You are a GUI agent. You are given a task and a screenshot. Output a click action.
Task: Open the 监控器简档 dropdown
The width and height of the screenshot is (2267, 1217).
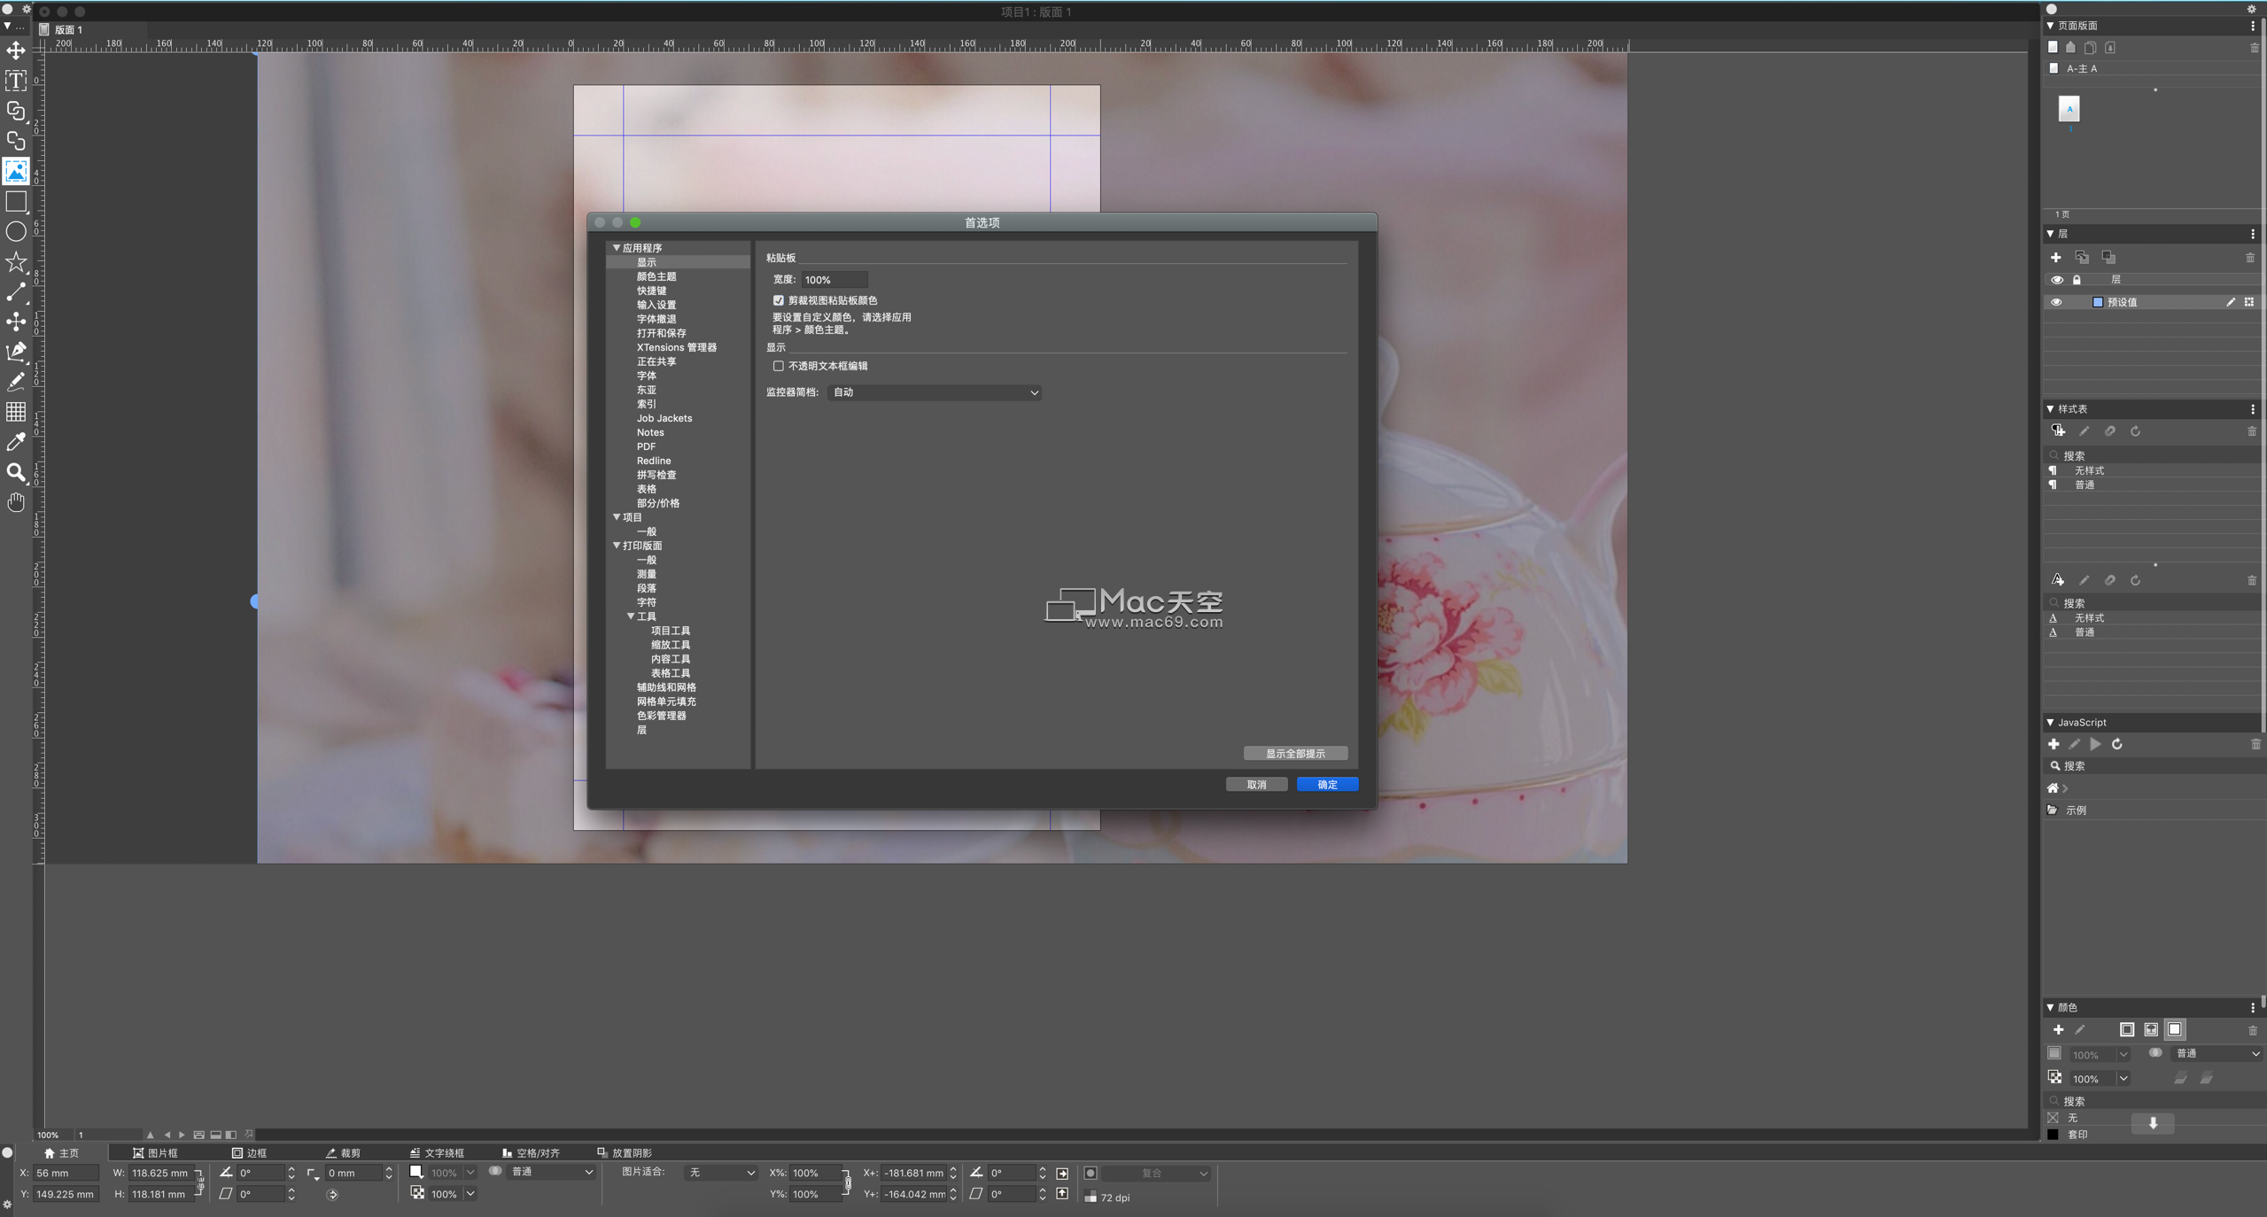coord(934,392)
